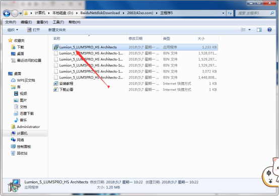
Task: Click 新建文件夹 to create a folder
Action: pos(57,30)
